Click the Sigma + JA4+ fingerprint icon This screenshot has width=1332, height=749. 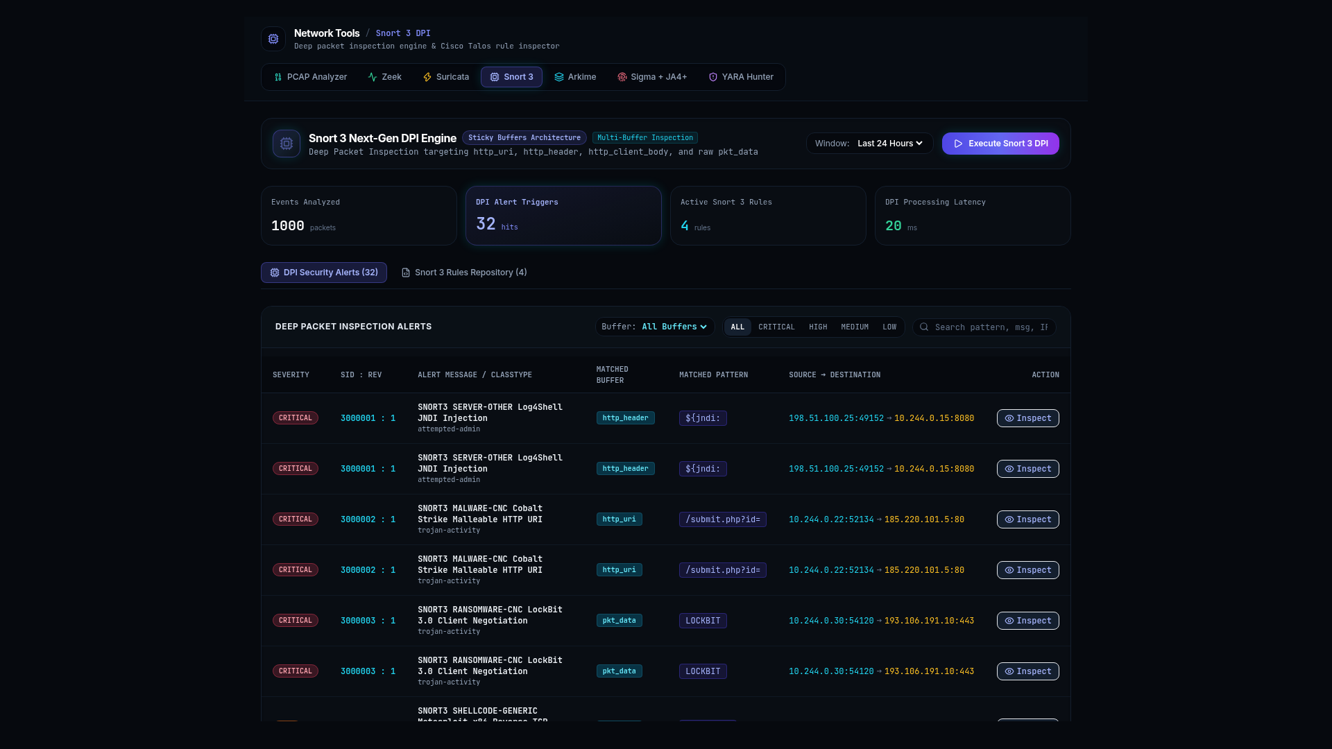[622, 77]
